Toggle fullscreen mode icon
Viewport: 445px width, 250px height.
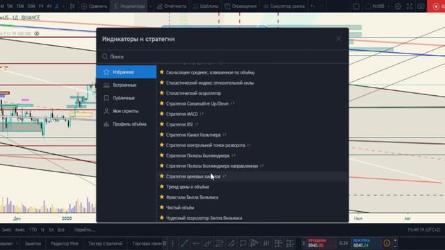point(410,6)
